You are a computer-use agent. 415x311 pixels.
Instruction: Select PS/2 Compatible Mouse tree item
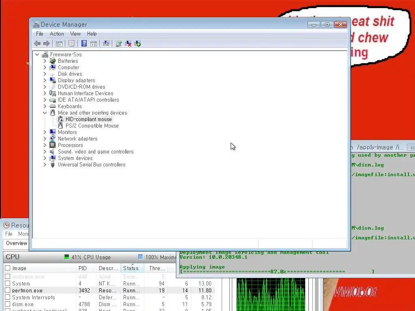click(x=92, y=126)
